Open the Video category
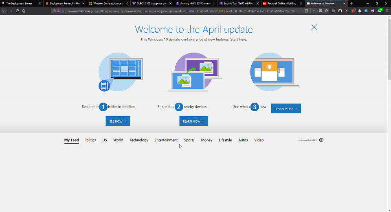Screen dimensions: 391x212 (x=259, y=140)
